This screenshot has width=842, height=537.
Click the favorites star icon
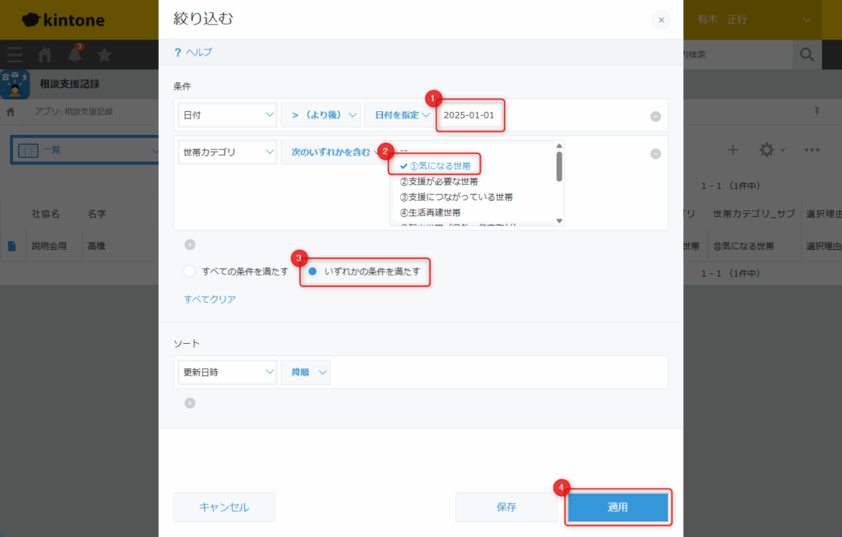pyautogui.click(x=104, y=55)
